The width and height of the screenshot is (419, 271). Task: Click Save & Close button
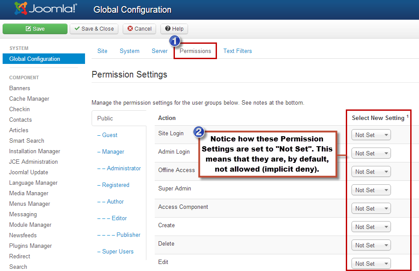(94, 29)
